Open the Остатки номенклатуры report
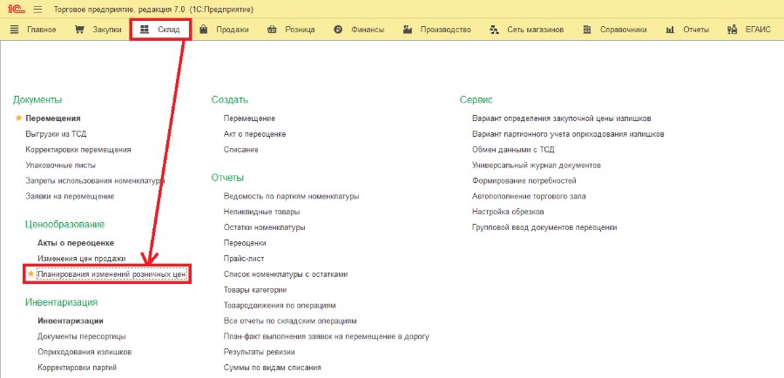Image resolution: width=784 pixels, height=378 pixels. 265,227
